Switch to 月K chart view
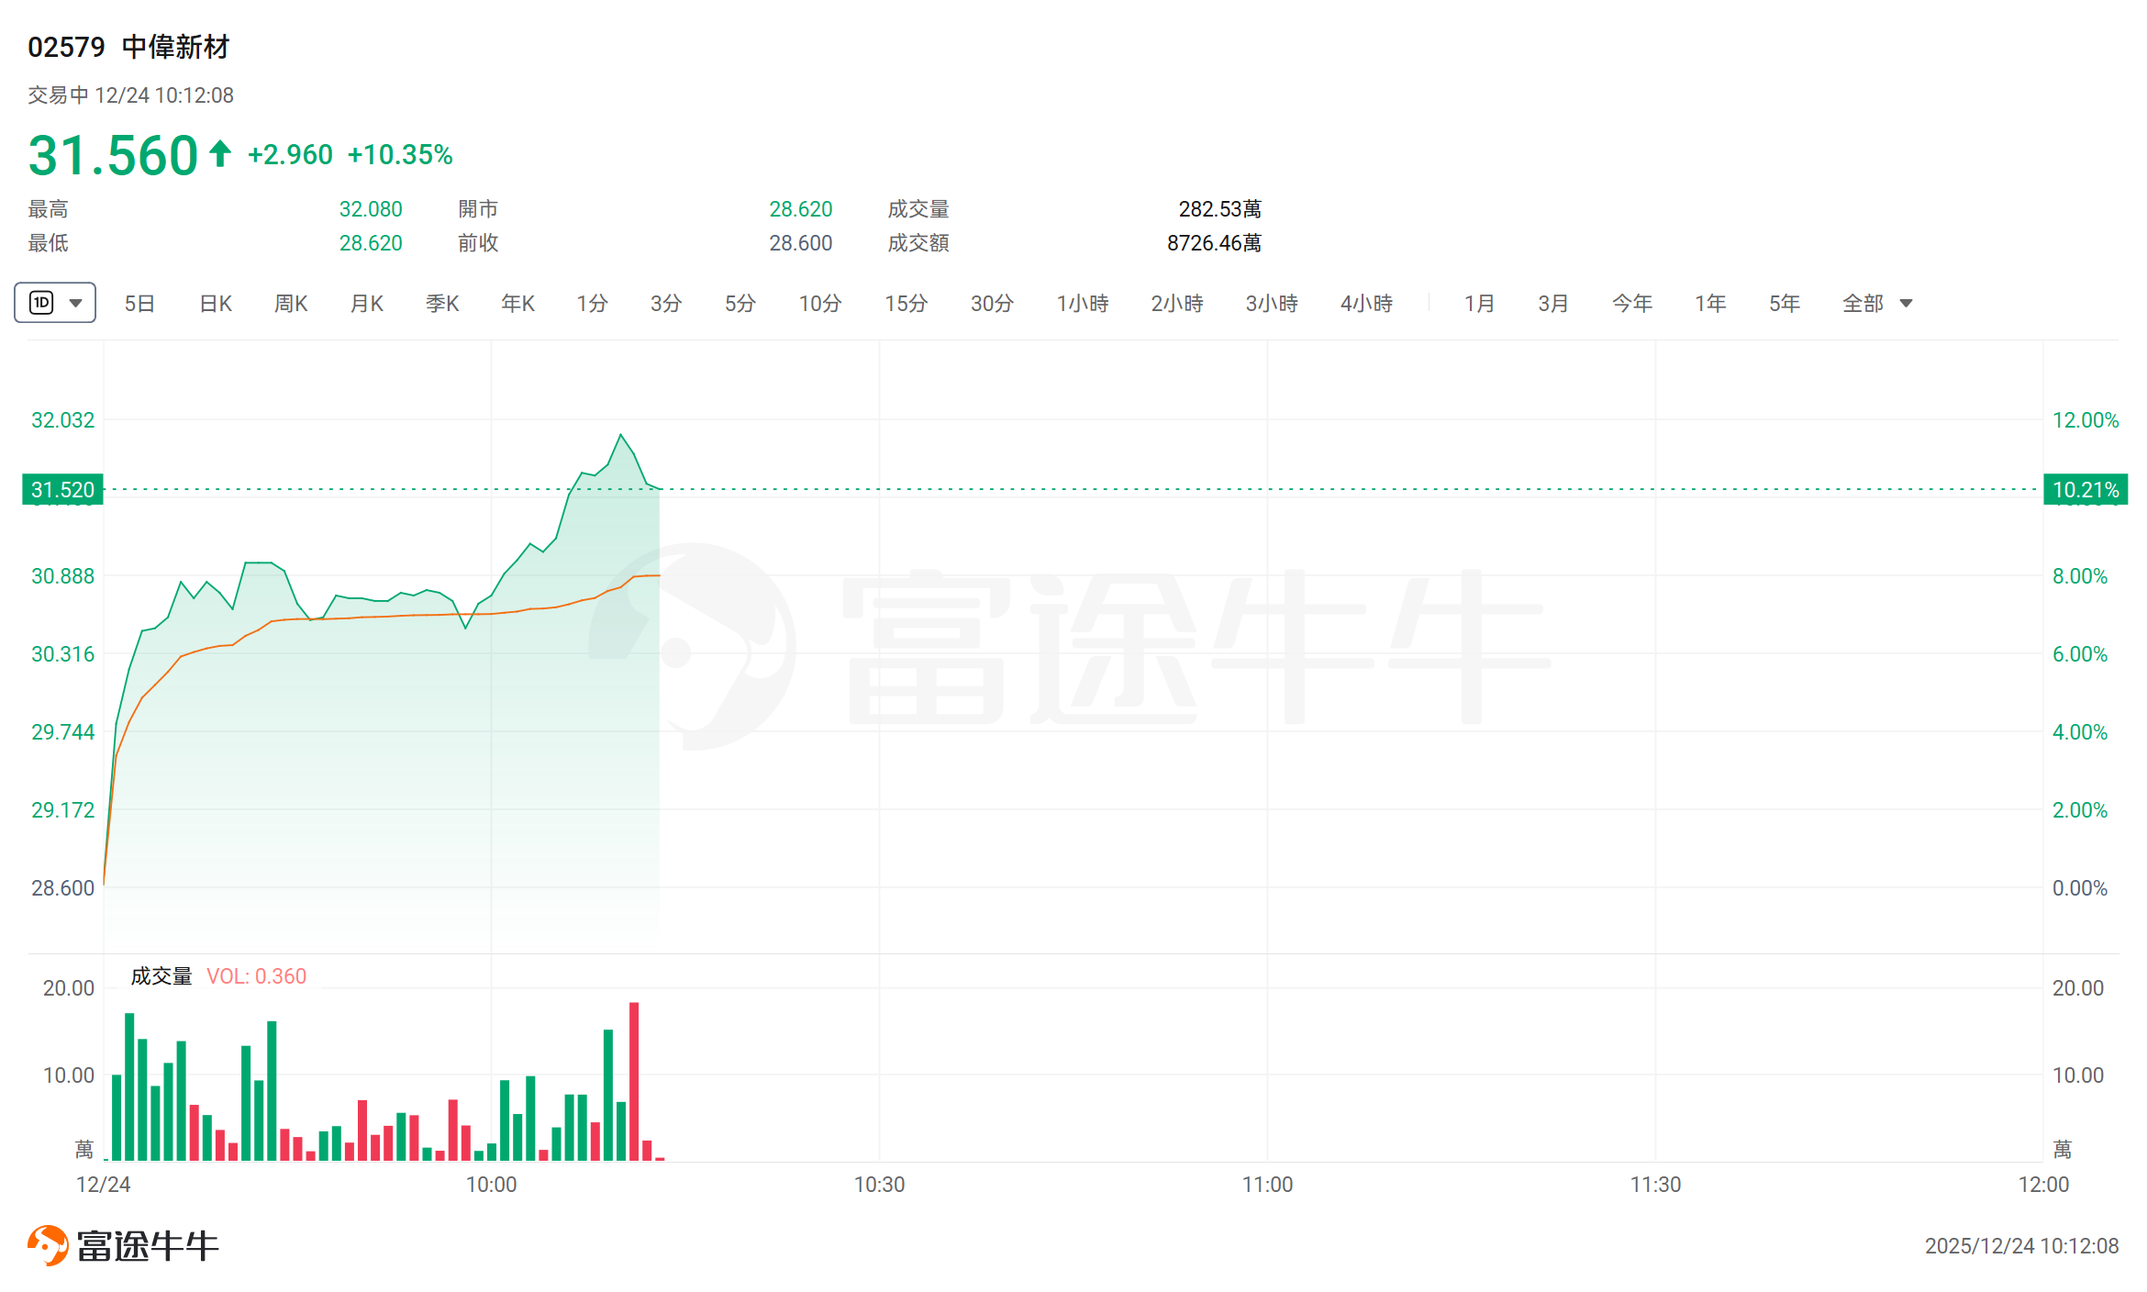The image size is (2147, 1292). pos(367,304)
